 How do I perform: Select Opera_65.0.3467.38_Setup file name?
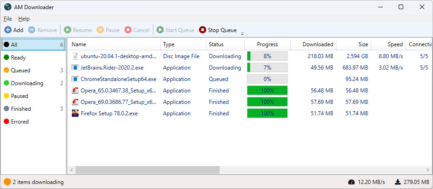click(119, 91)
